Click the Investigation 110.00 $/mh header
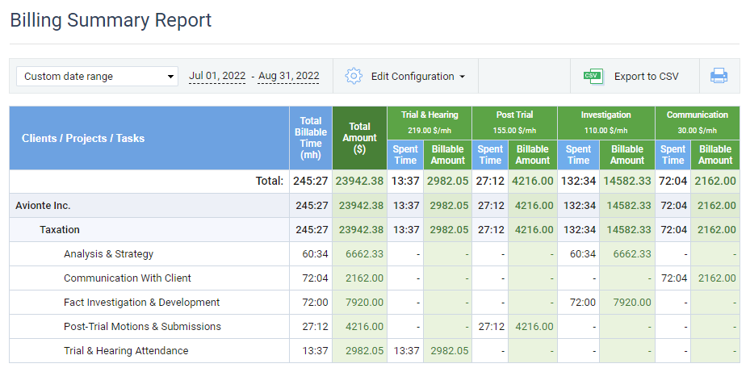Viewport: 750px width, 372px height. tap(606, 123)
